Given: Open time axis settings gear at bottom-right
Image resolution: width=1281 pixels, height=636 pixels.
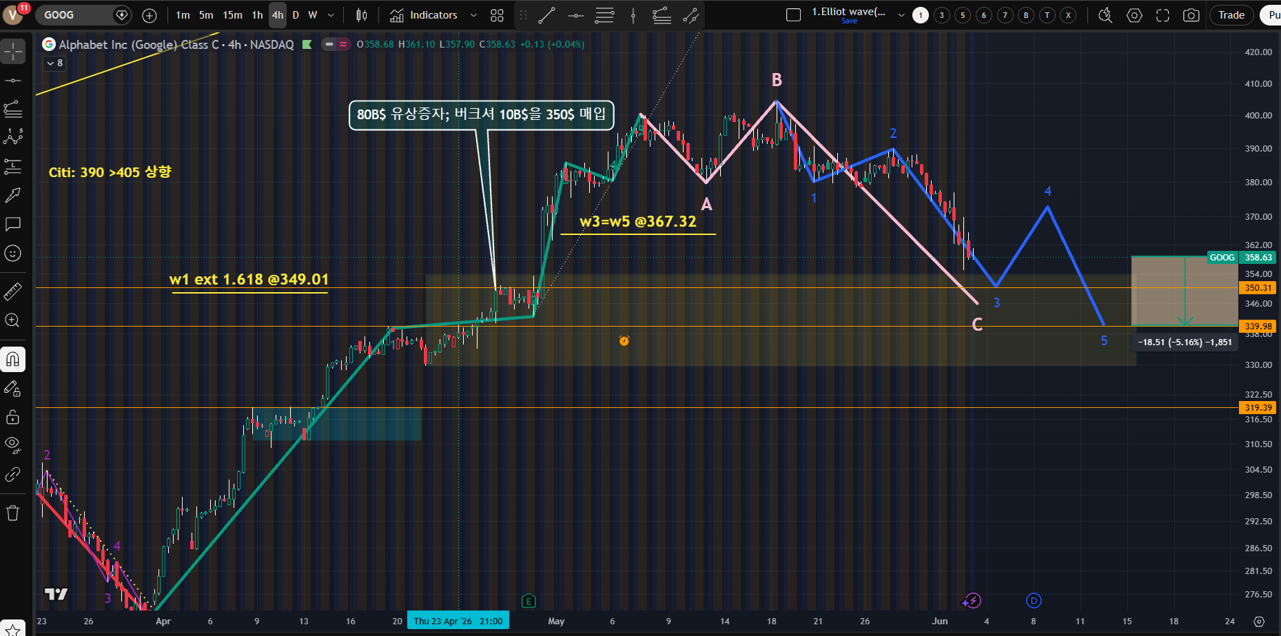Looking at the screenshot, I should (x=1259, y=622).
